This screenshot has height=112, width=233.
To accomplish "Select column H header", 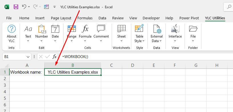I will tap(217, 65).
